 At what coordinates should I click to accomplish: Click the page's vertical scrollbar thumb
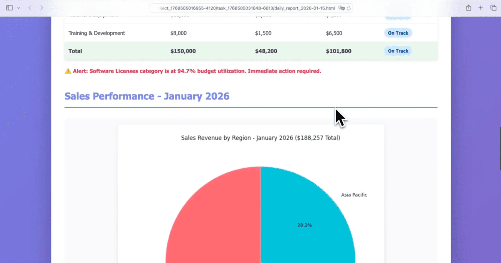(x=500, y=148)
